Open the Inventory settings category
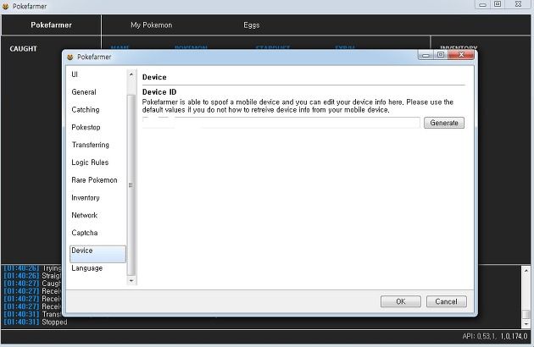The image size is (534, 347). (86, 198)
